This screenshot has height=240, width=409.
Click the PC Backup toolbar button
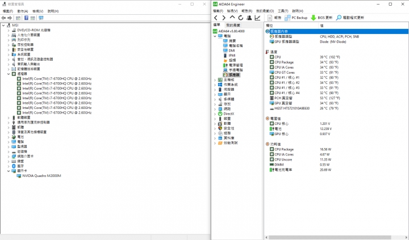click(296, 18)
